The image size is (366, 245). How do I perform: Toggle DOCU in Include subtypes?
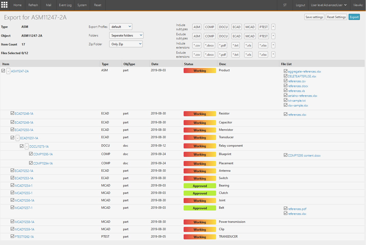pos(223,27)
